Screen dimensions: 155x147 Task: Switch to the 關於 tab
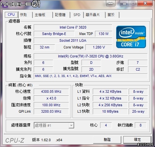point(112,15)
